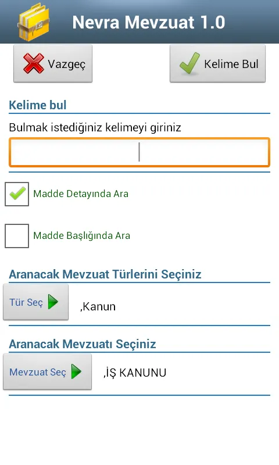Start search with Kelime Bul button
Screen dimensions: 279x465
217,63
